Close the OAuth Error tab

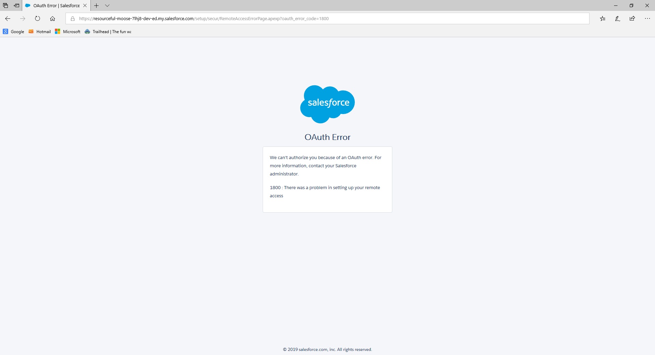tap(85, 5)
